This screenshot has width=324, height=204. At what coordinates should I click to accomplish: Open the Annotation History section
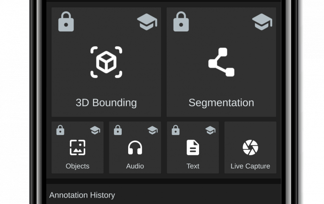click(82, 195)
